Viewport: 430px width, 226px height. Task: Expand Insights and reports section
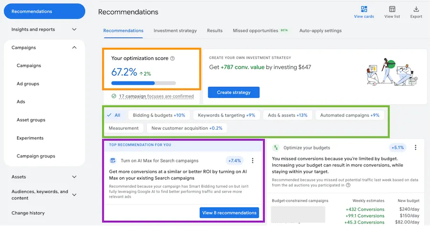click(x=74, y=29)
